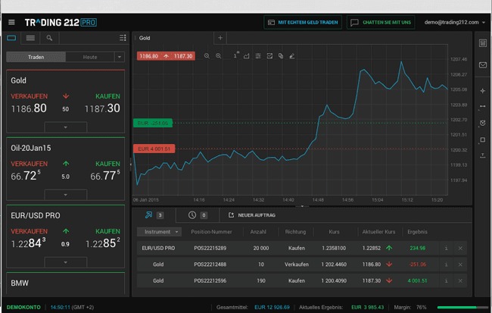Show info for Gold POS22212596 position

(x=446, y=281)
